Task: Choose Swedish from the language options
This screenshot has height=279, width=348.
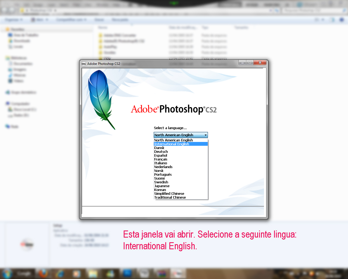Action: (181, 182)
